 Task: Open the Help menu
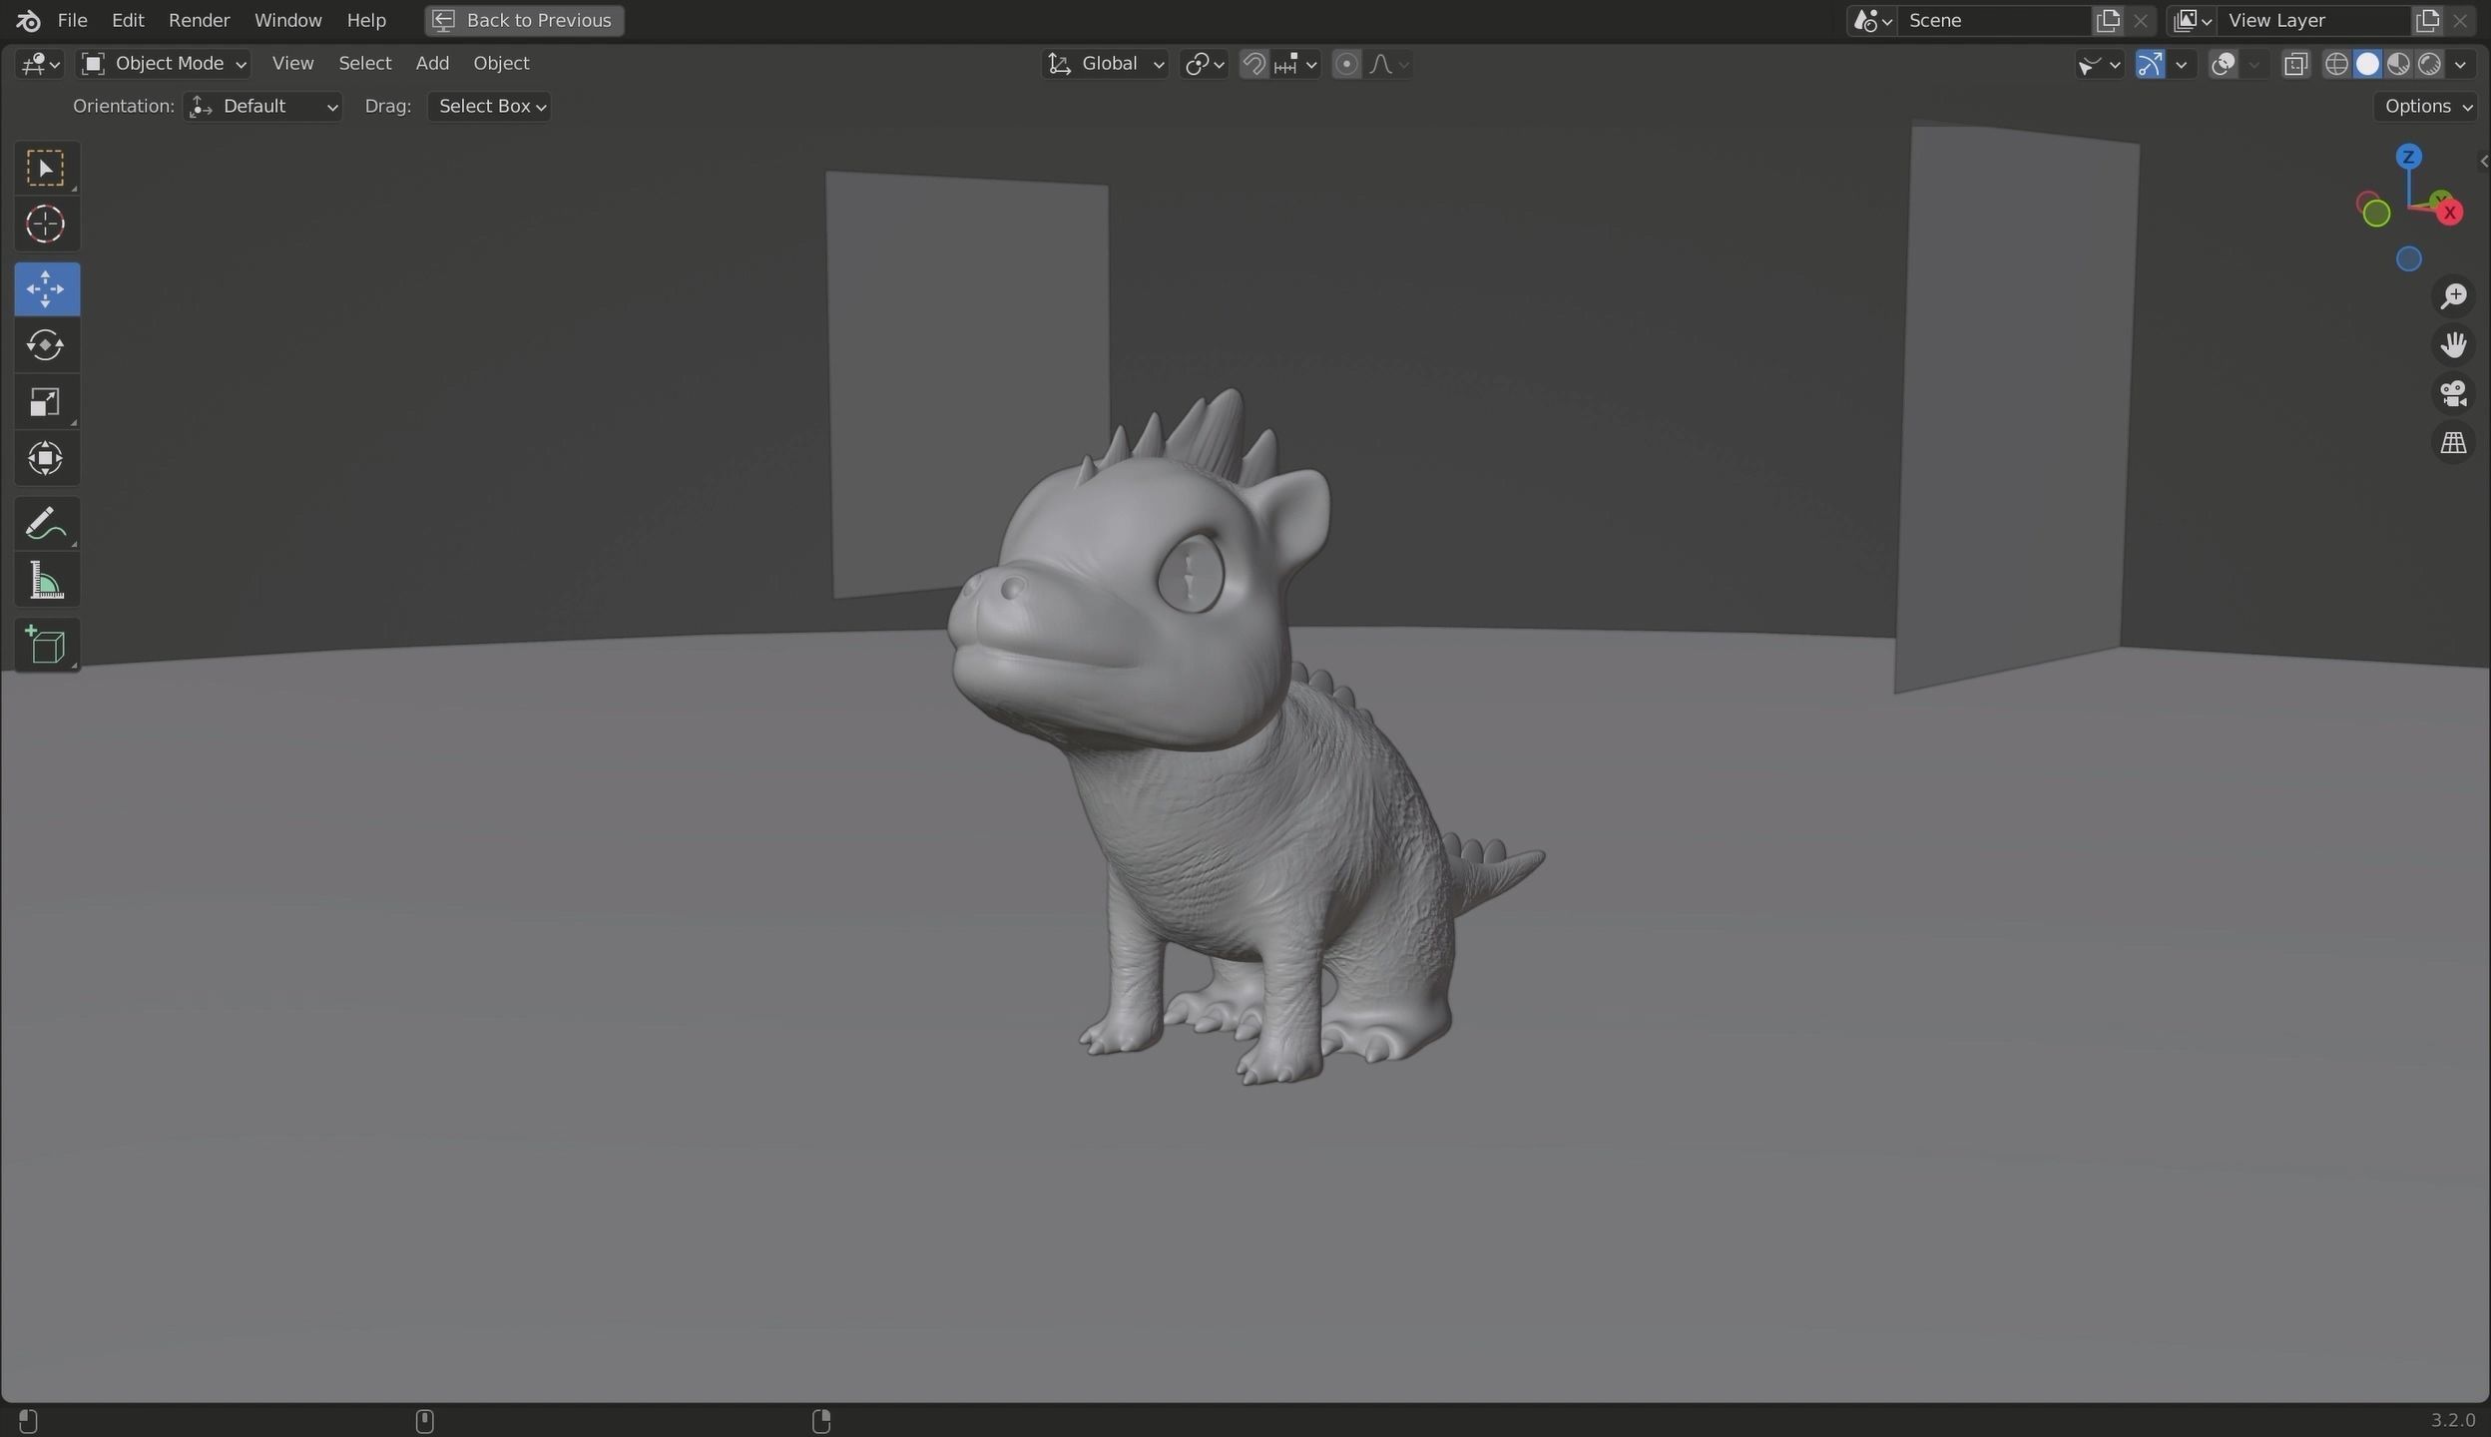(366, 20)
